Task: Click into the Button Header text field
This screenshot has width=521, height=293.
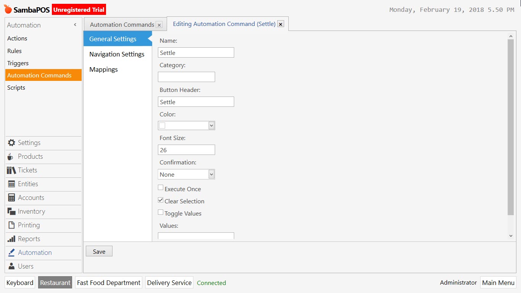Action: pos(196,102)
